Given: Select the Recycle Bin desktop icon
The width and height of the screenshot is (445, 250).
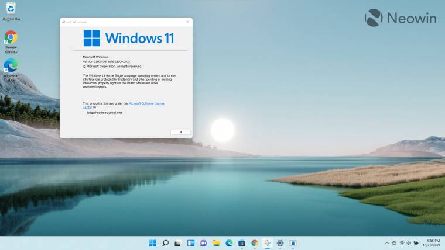Looking at the screenshot, I should pyautogui.click(x=11, y=10).
